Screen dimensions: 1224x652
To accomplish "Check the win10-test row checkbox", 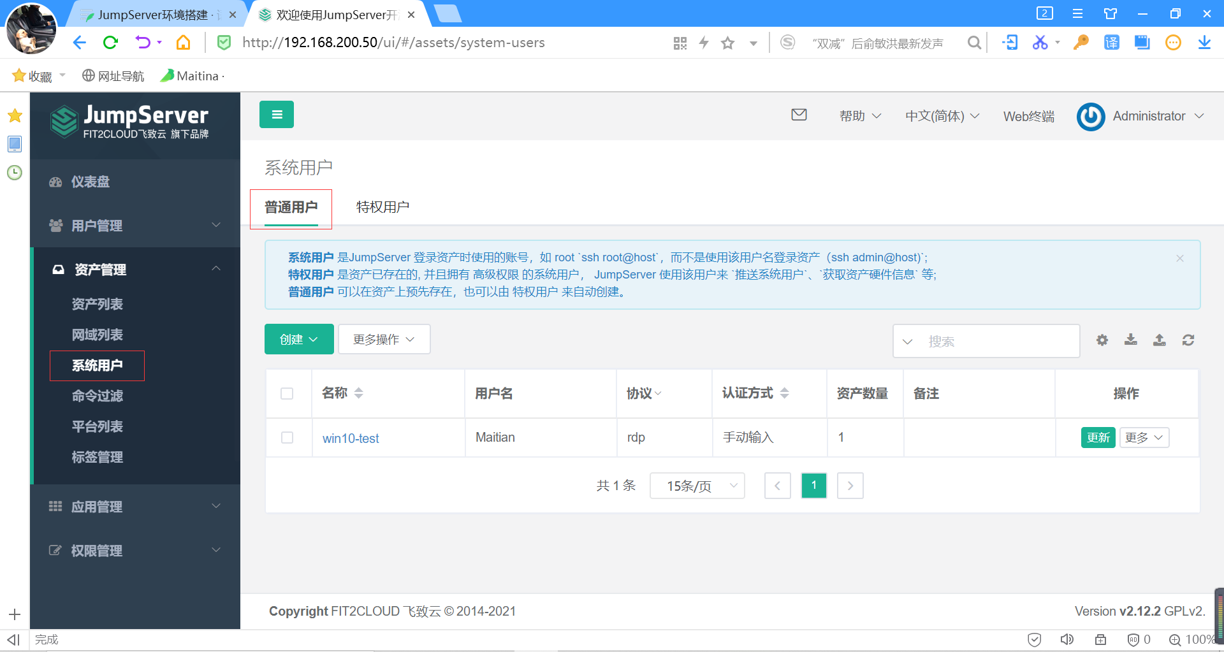I will [x=287, y=437].
